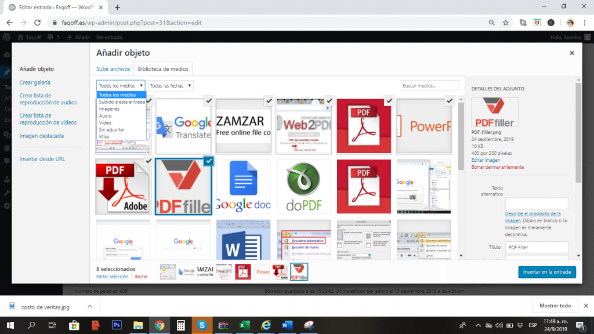Deselect the ZAMZAR image checkmark

click(269, 101)
